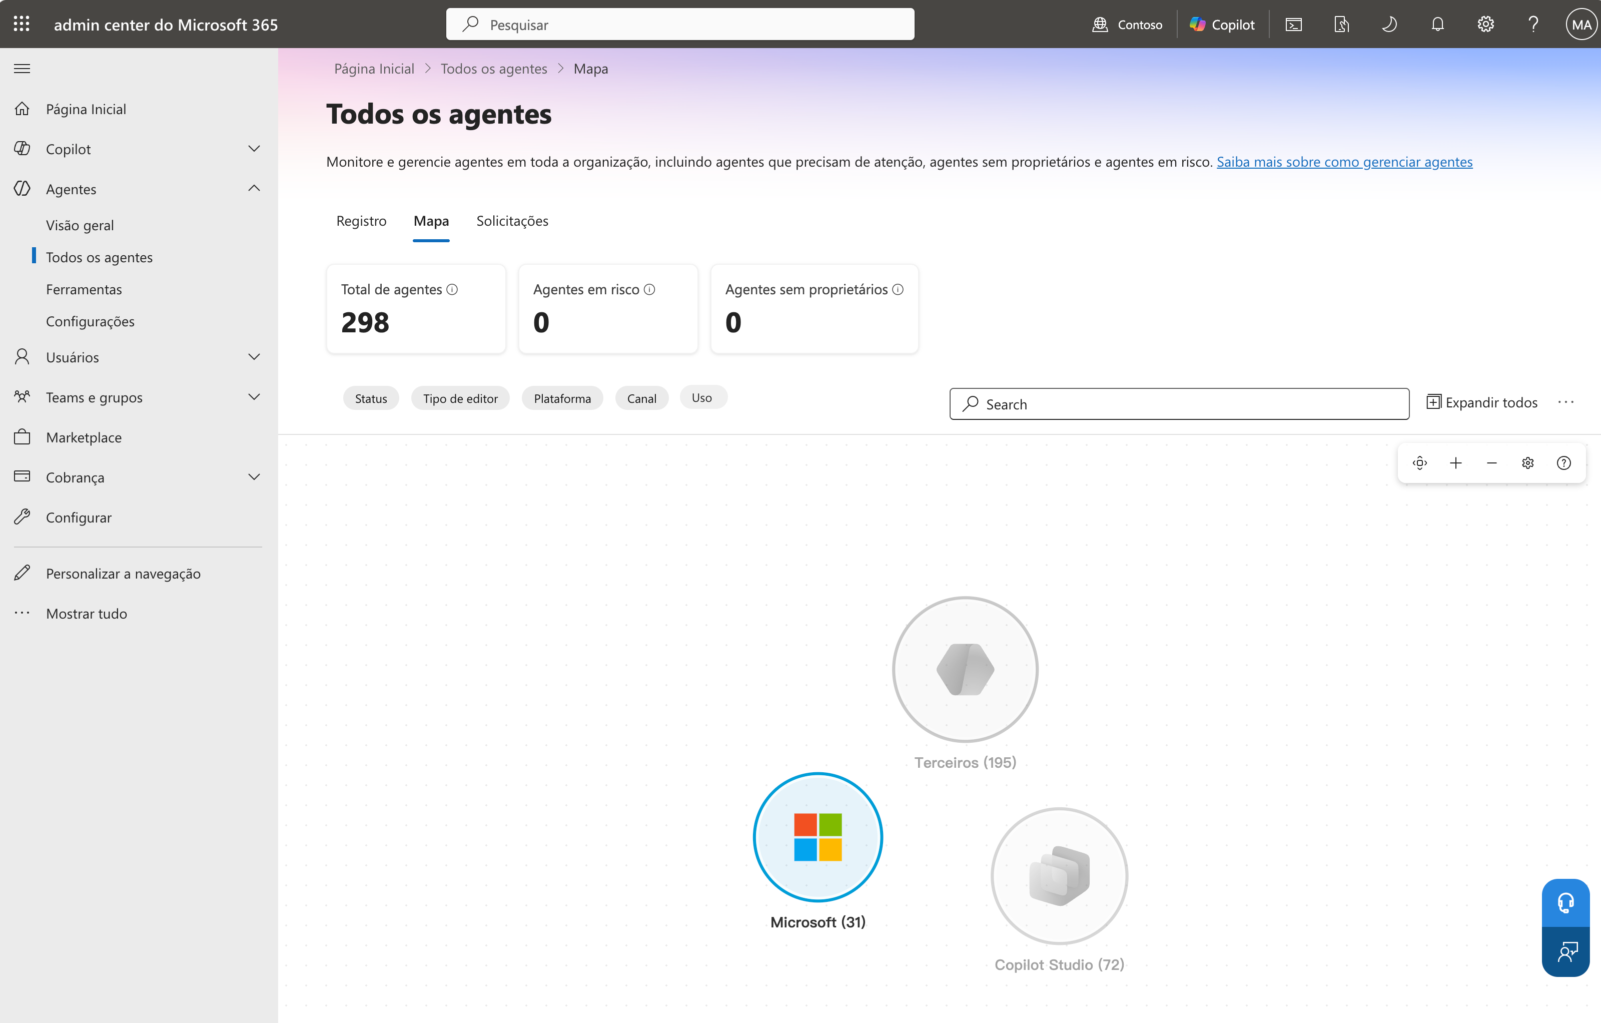
Task: Open the notifications bell
Action: point(1437,25)
